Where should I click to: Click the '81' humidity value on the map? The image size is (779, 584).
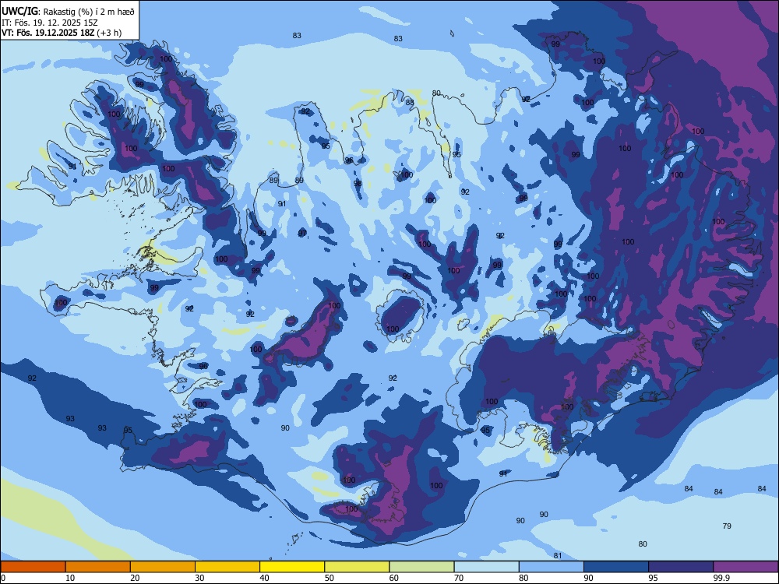point(558,556)
